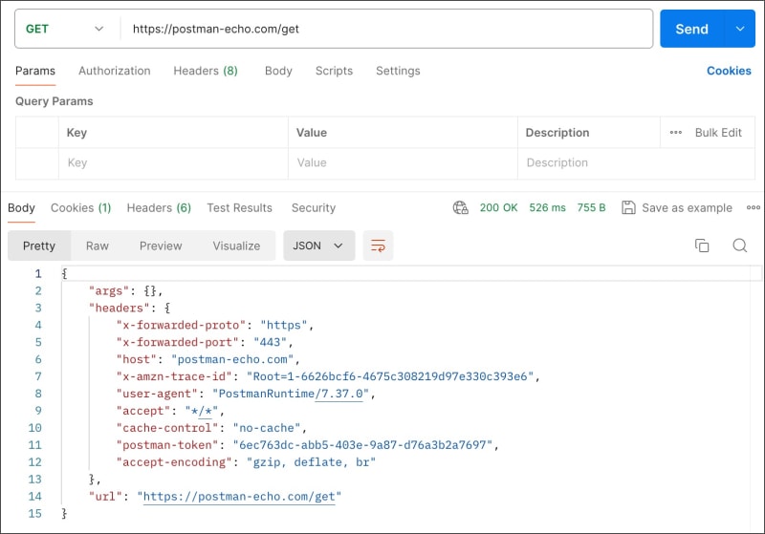
Task: Open search in response body
Action: click(739, 246)
